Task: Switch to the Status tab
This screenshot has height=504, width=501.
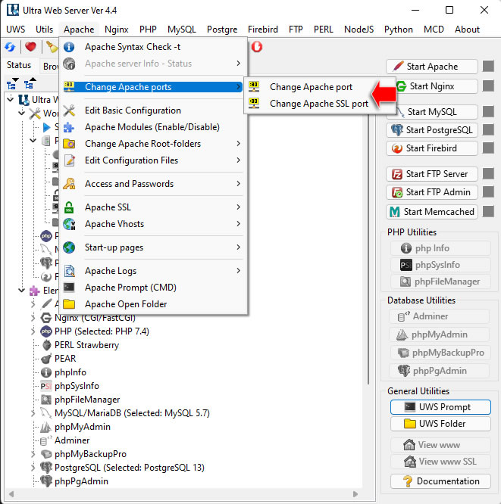Action: 19,65
